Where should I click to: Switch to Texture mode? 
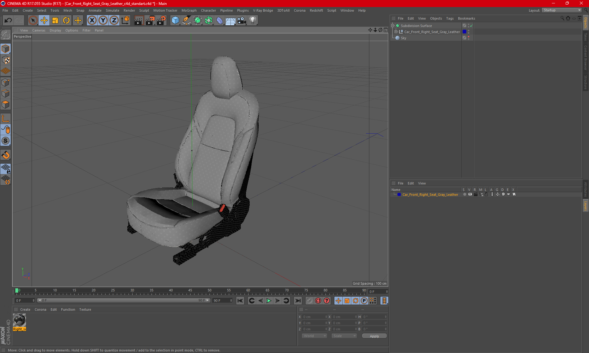(x=6, y=60)
